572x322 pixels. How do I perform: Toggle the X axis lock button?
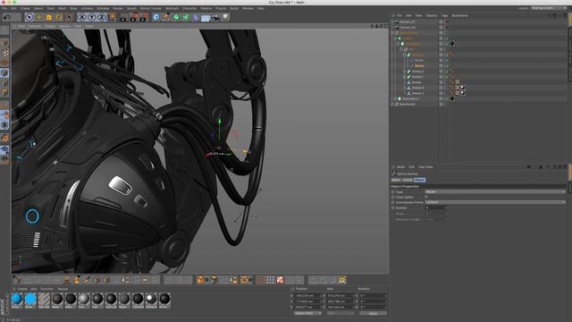click(82, 17)
